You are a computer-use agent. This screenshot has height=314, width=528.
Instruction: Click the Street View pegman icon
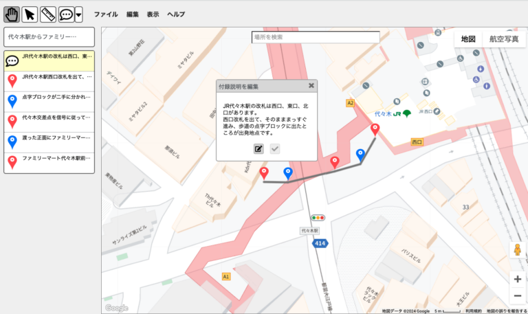click(x=518, y=249)
